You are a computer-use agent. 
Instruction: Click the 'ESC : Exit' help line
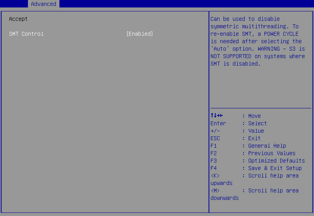(235, 138)
